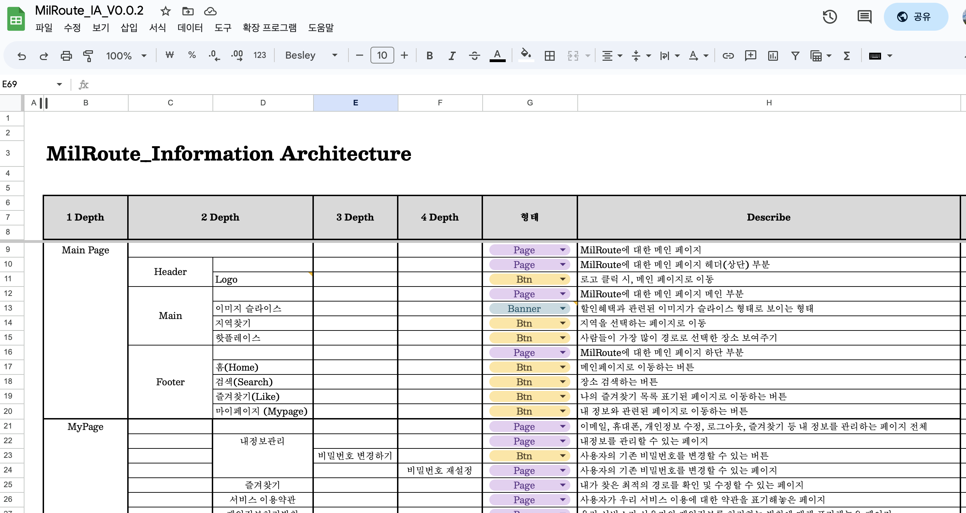Star the MilRoute_IA_V0.0.2 spreadsheet
This screenshot has width=966, height=513.
165,11
